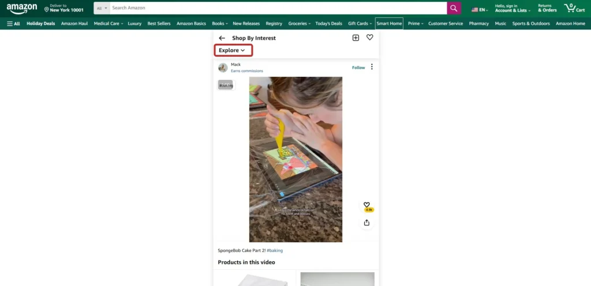Viewport: 591px width, 286px height.
Task: Like the video with the heart button
Action: (x=366, y=205)
